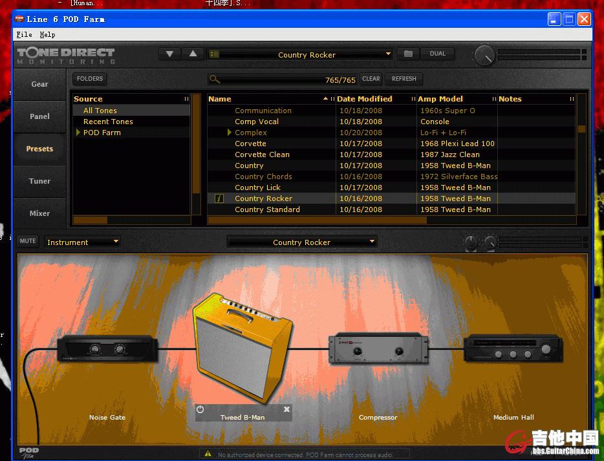Click the FOLDERS button
The height and width of the screenshot is (461, 604).
[x=90, y=79]
